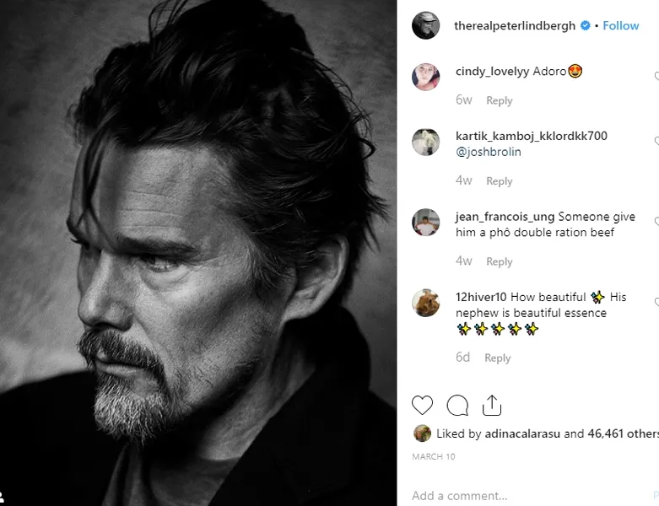
Task: Click kartik_kamboj_kklordkk700's avatar
Action: coord(425,142)
